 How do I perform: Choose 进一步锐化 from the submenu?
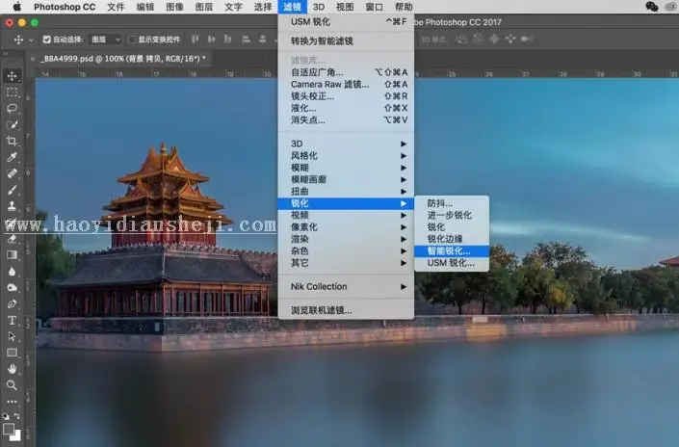click(452, 215)
